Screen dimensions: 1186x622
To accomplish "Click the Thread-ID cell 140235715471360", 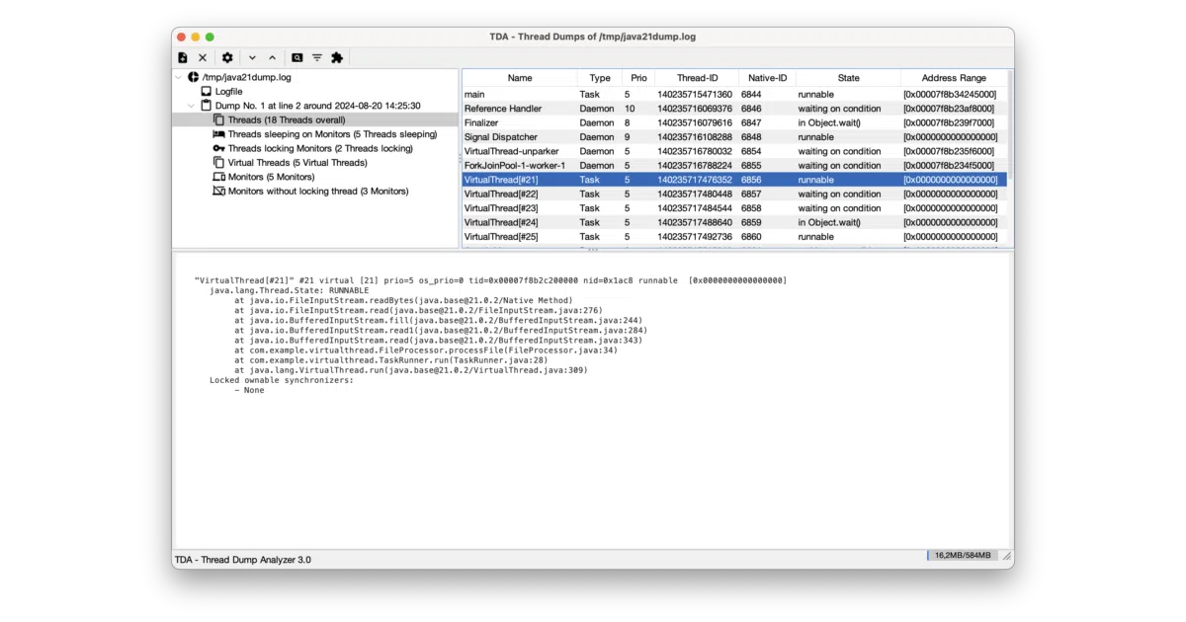I will click(695, 95).
